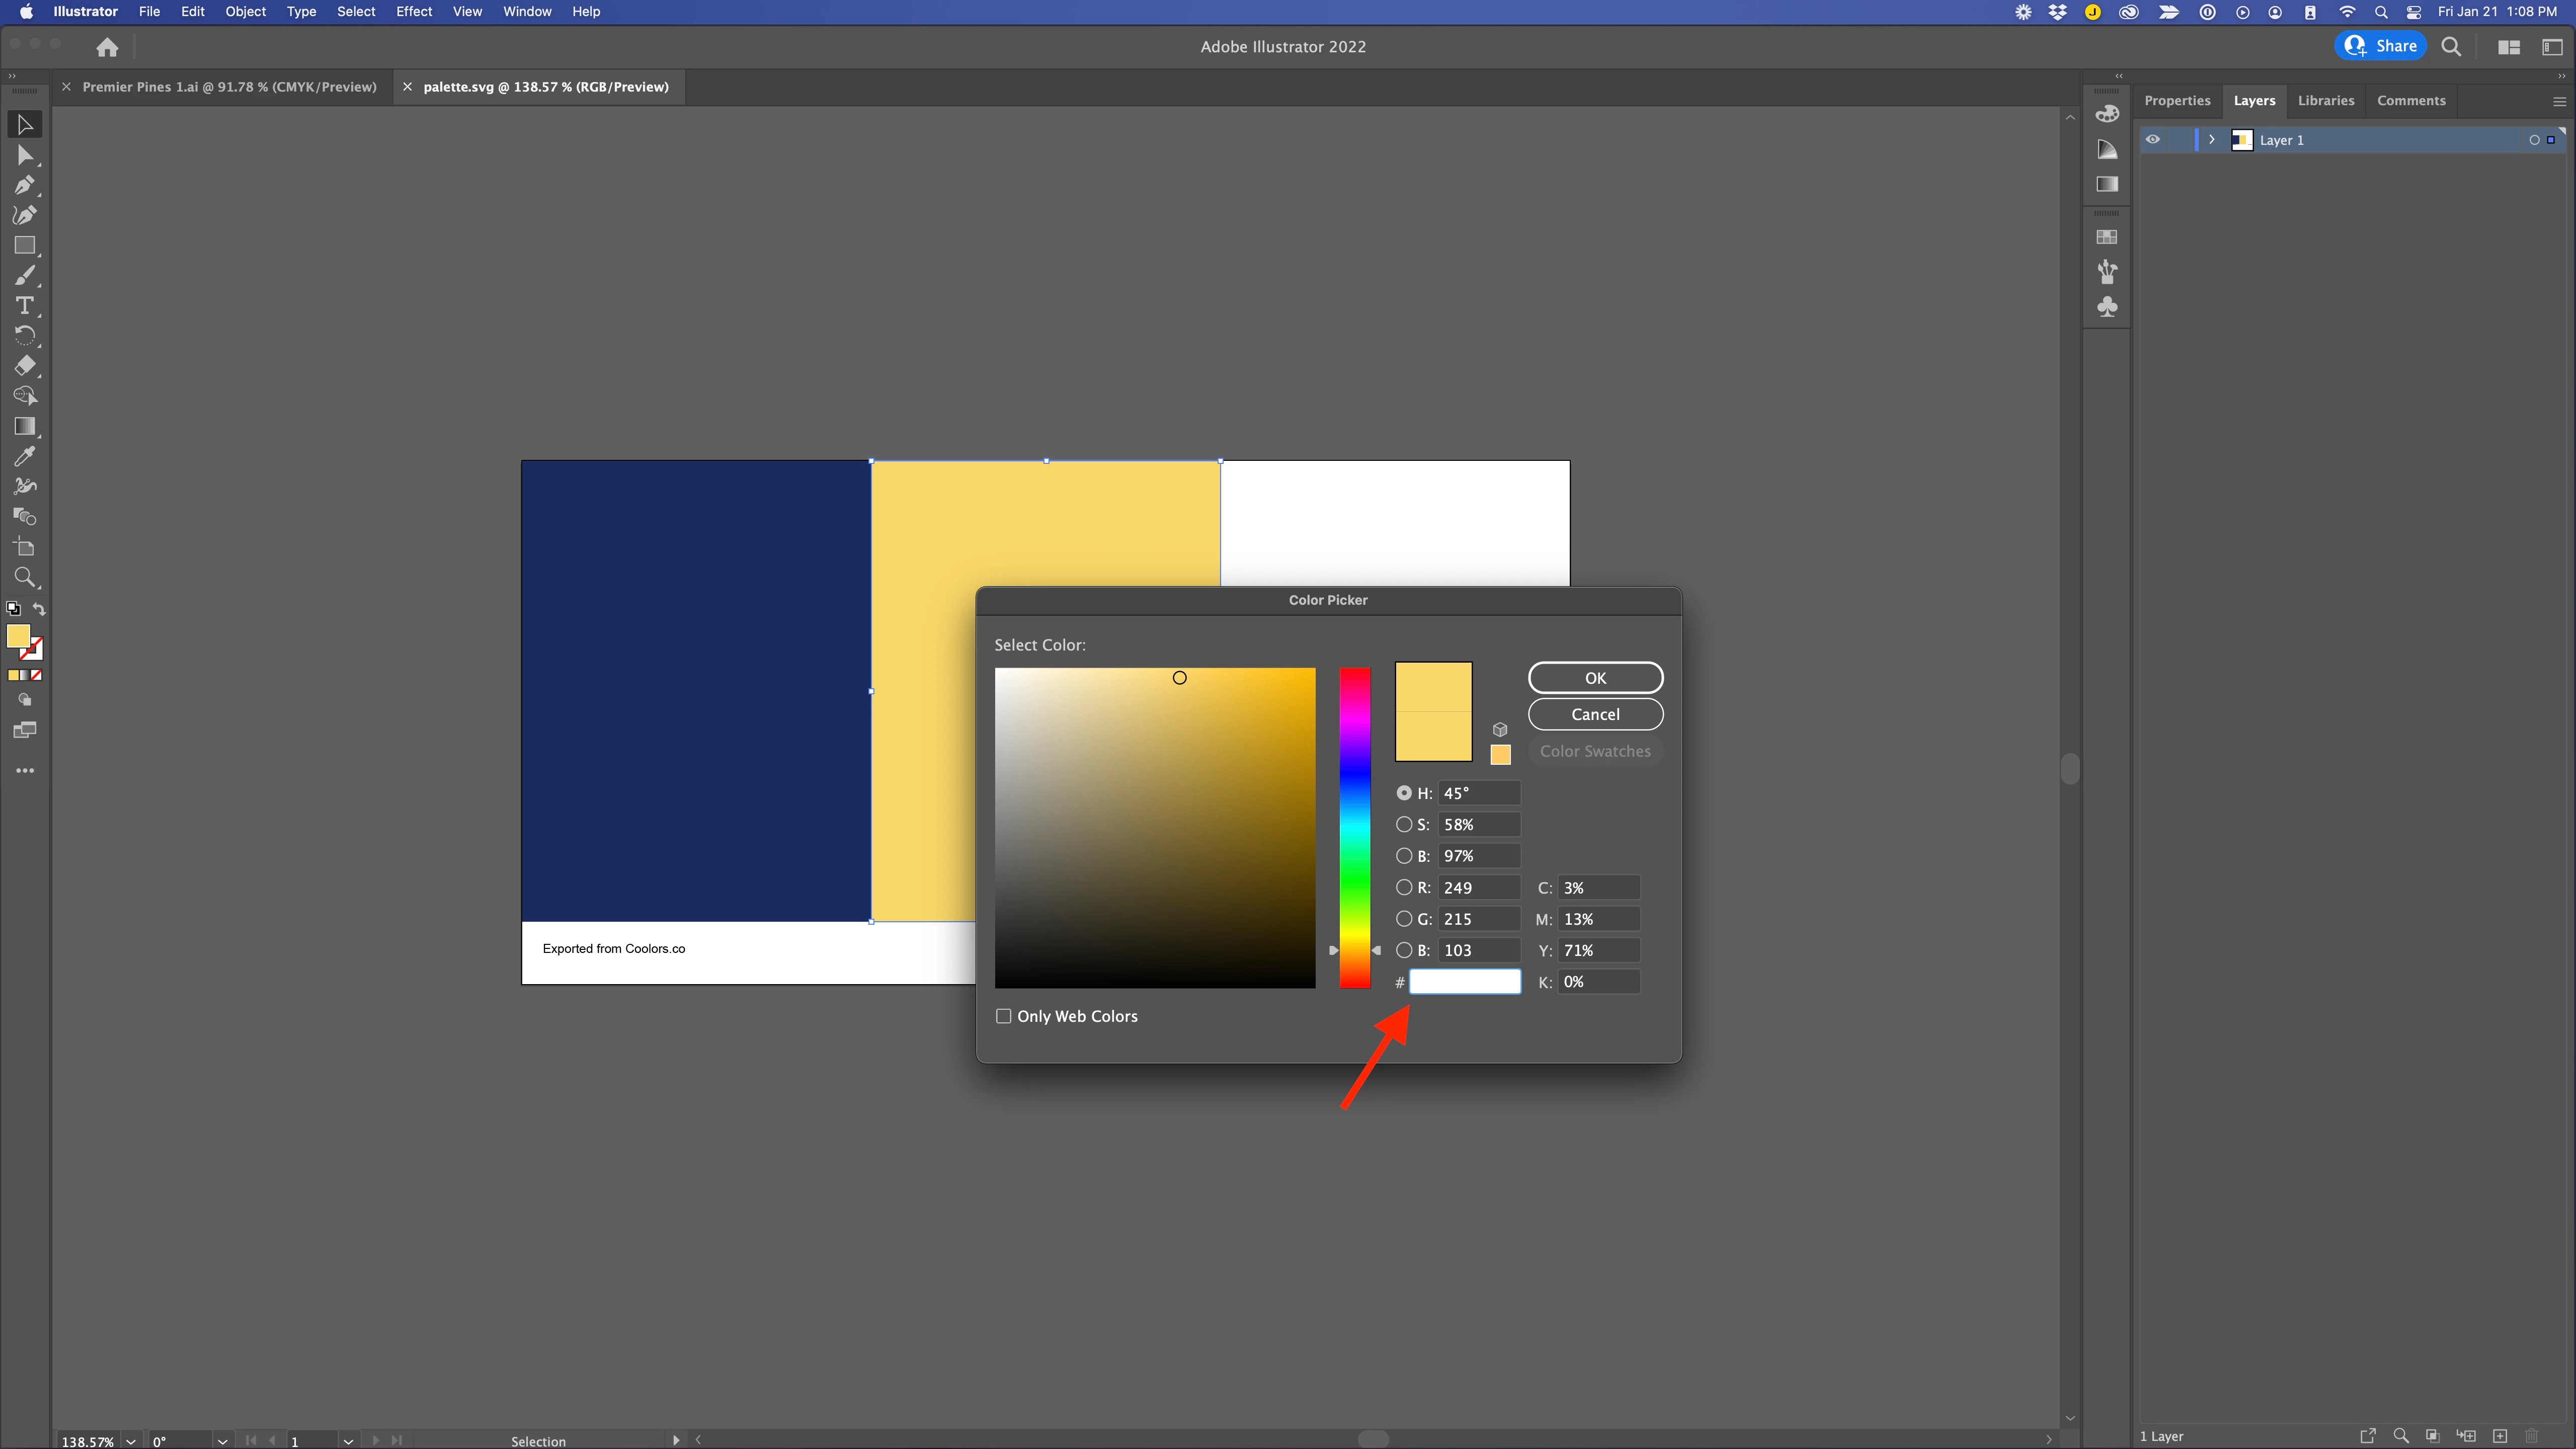
Task: Select the Type tool
Action: coord(24,305)
